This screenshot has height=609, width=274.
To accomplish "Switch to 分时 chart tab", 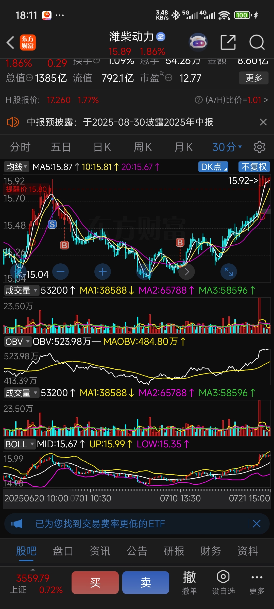I will (20, 147).
